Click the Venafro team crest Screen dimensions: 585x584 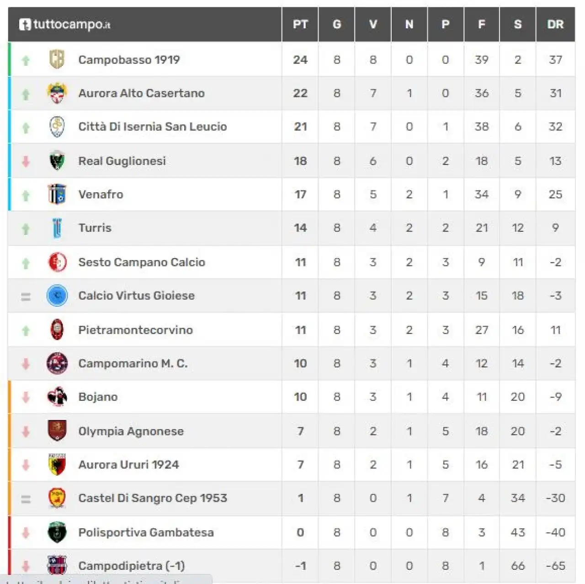tap(57, 194)
